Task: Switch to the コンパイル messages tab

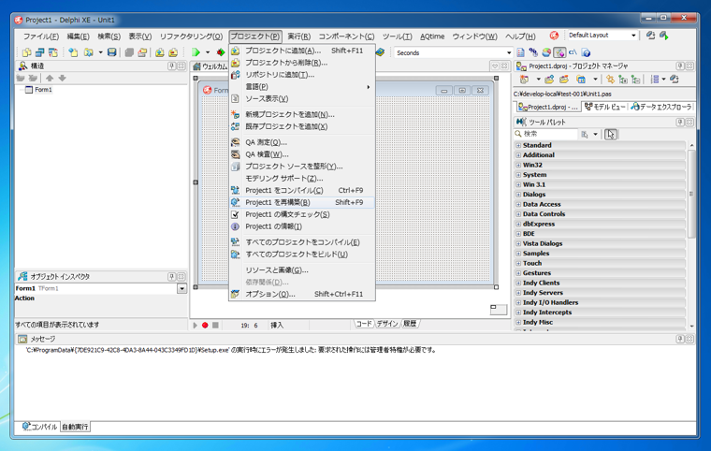Action: 40,427
